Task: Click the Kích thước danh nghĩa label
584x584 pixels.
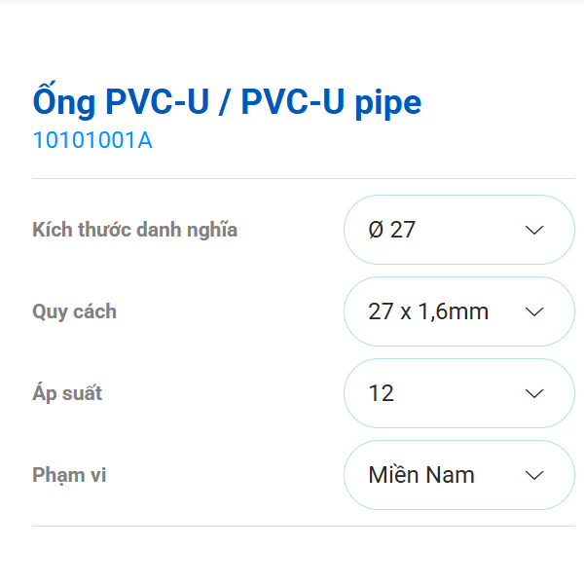Action: coord(134,231)
